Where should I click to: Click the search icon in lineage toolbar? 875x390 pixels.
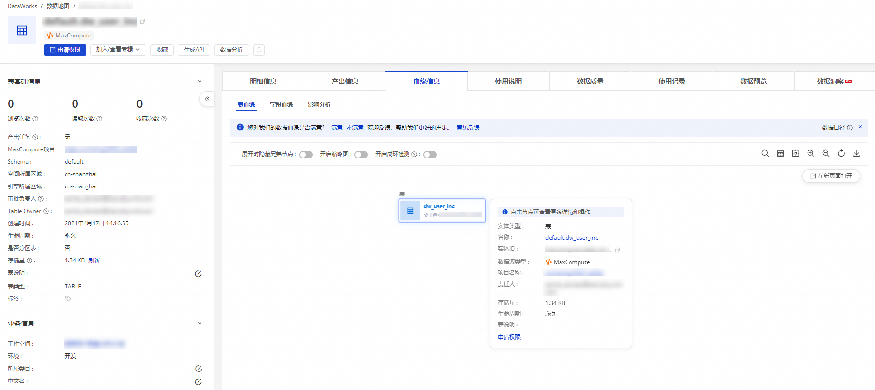765,153
